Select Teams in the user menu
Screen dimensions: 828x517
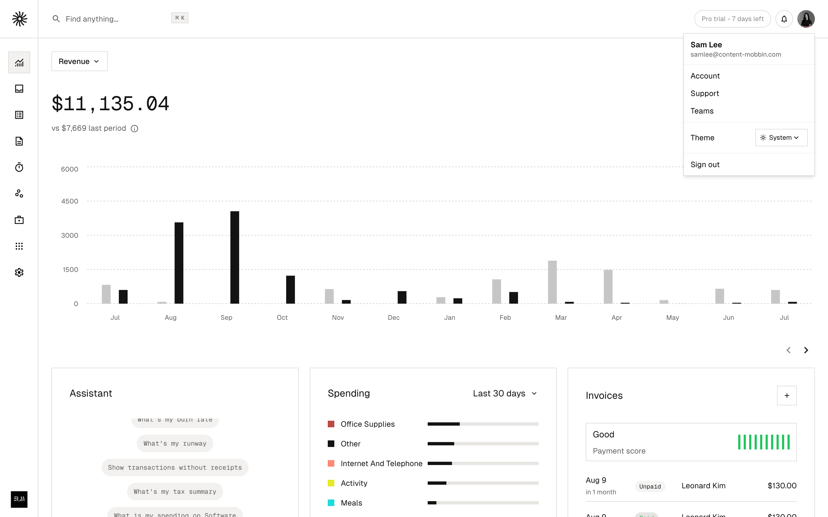pyautogui.click(x=702, y=111)
